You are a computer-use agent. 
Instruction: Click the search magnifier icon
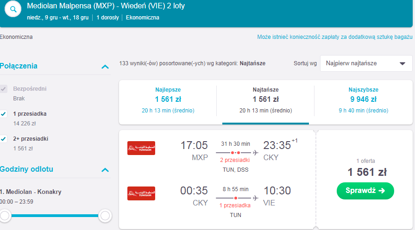(x=13, y=10)
